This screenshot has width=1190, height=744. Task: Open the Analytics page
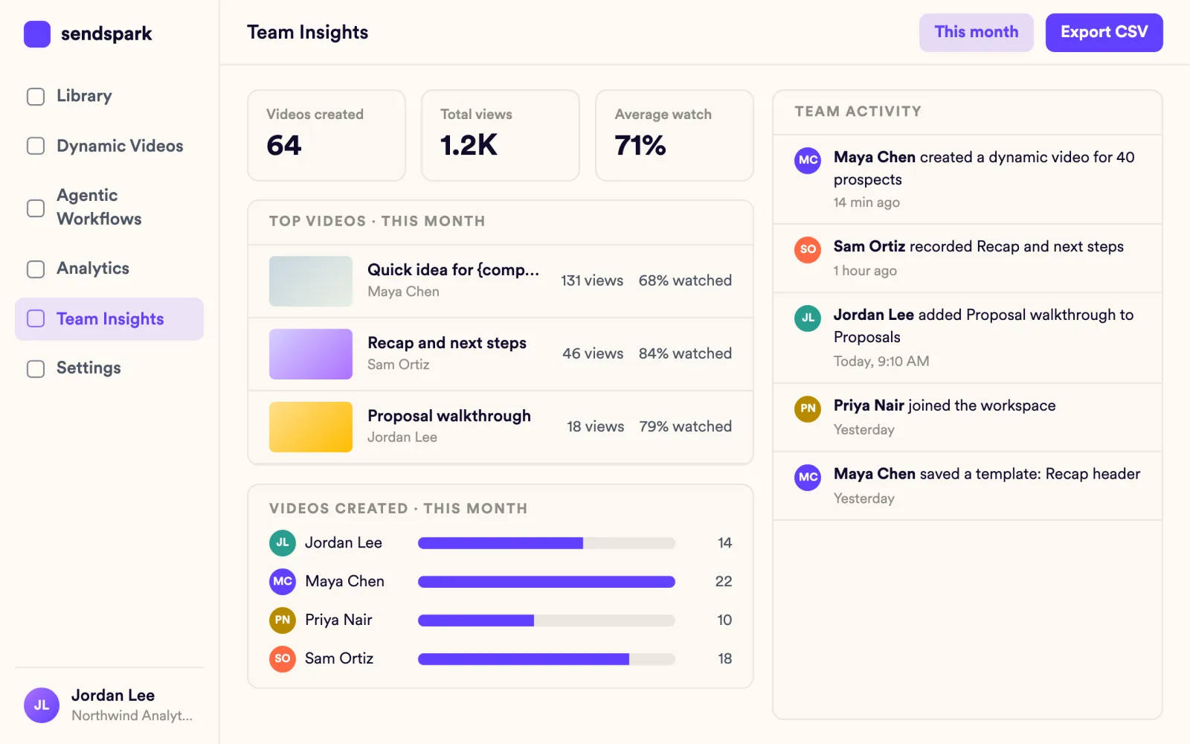(x=109, y=269)
